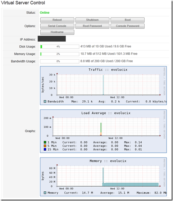The width and height of the screenshot is (173, 201).
Task: Click the Reboot button
Action: click(57, 20)
